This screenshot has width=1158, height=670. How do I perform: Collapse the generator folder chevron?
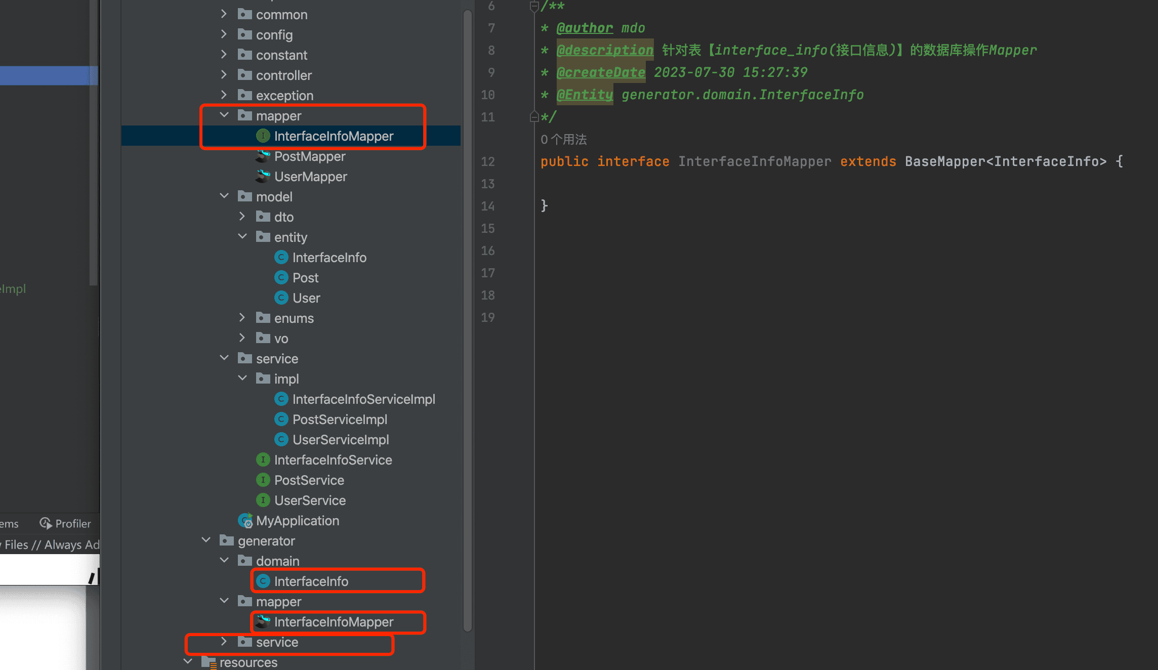(205, 540)
